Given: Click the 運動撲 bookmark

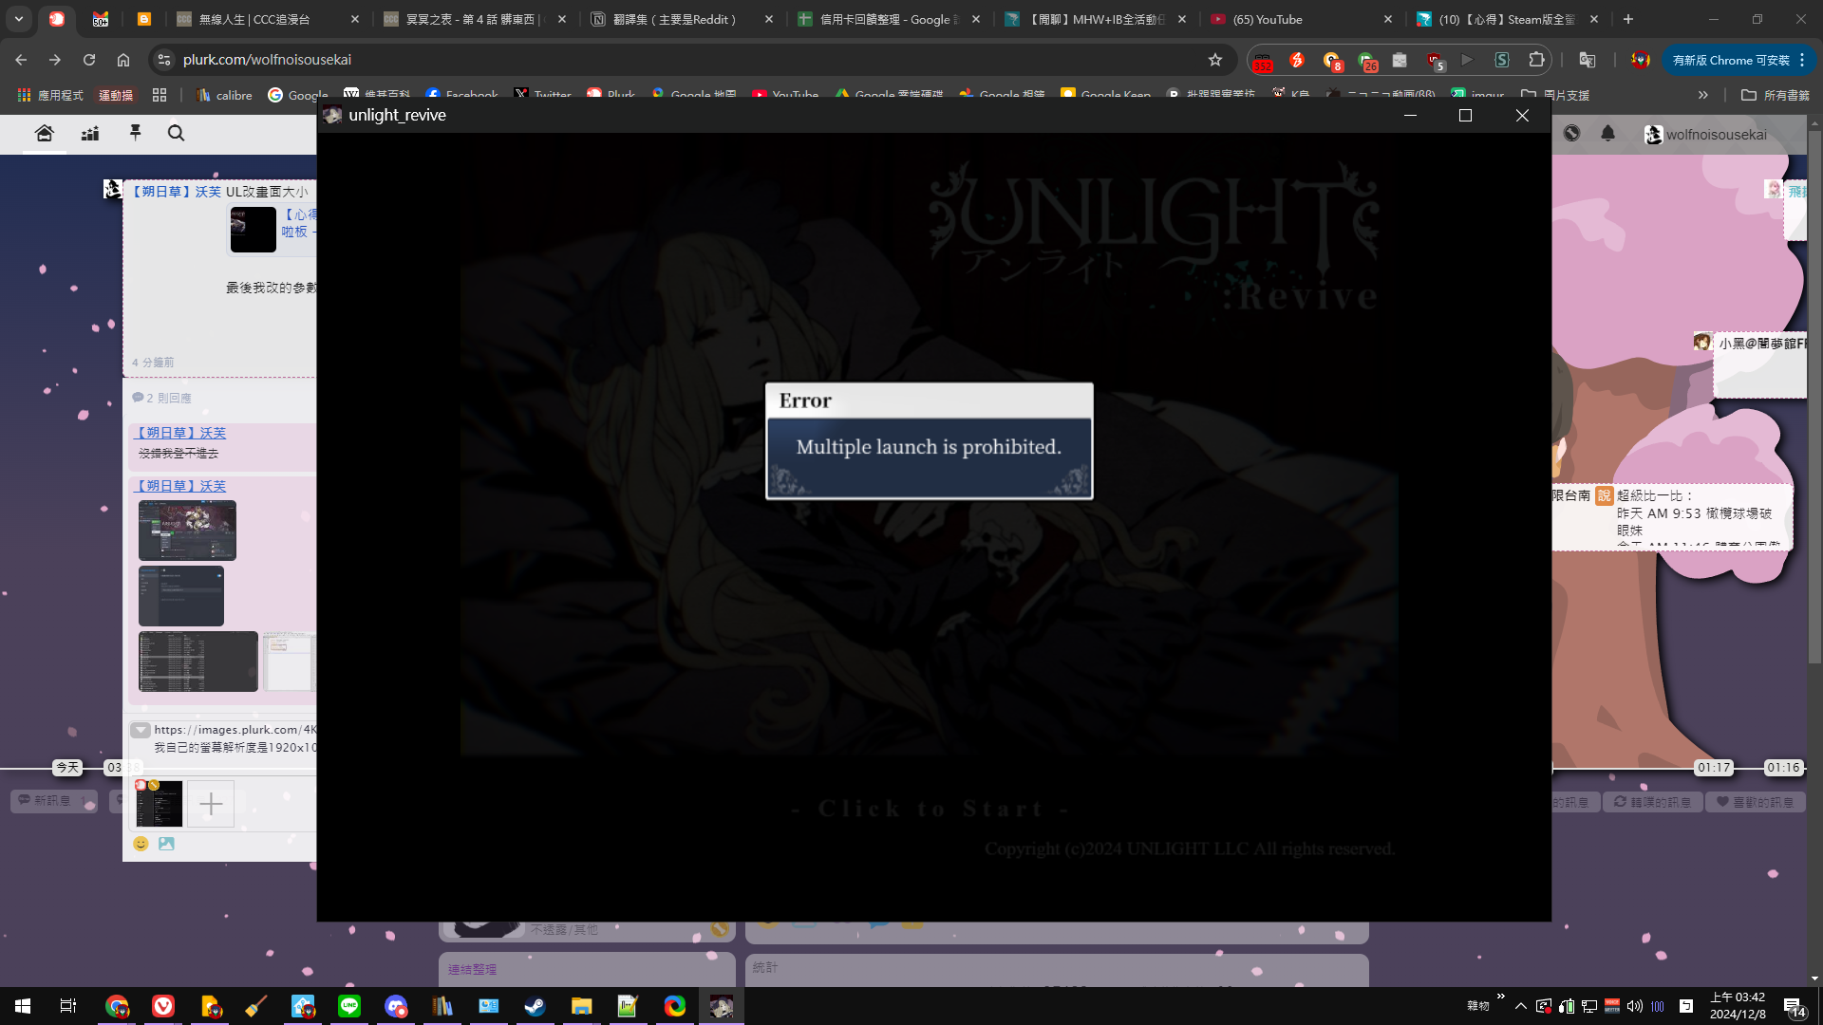Looking at the screenshot, I should click(116, 95).
